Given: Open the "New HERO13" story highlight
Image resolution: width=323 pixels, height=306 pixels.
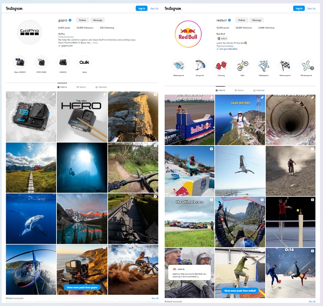Looking at the screenshot, I should tap(20, 63).
